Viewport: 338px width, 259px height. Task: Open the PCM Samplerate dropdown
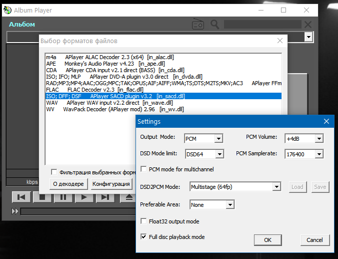pos(319,154)
